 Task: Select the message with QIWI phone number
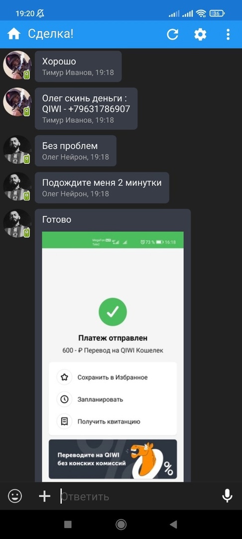(x=86, y=109)
